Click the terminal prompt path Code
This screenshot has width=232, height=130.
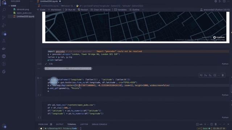pyautogui.click(x=74, y=129)
